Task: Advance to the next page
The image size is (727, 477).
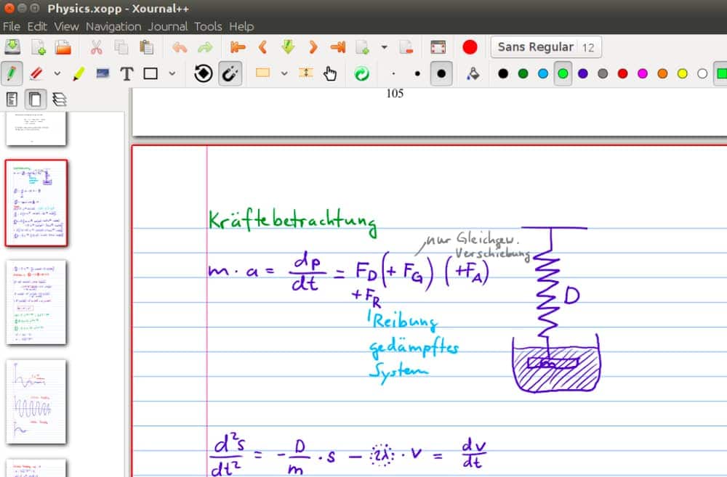Action: click(313, 47)
